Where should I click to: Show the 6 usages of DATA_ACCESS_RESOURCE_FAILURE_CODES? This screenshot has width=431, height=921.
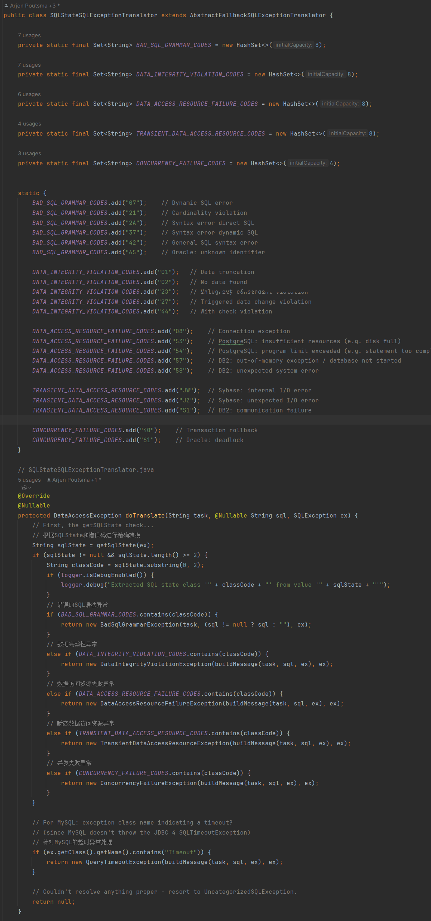(x=29, y=94)
